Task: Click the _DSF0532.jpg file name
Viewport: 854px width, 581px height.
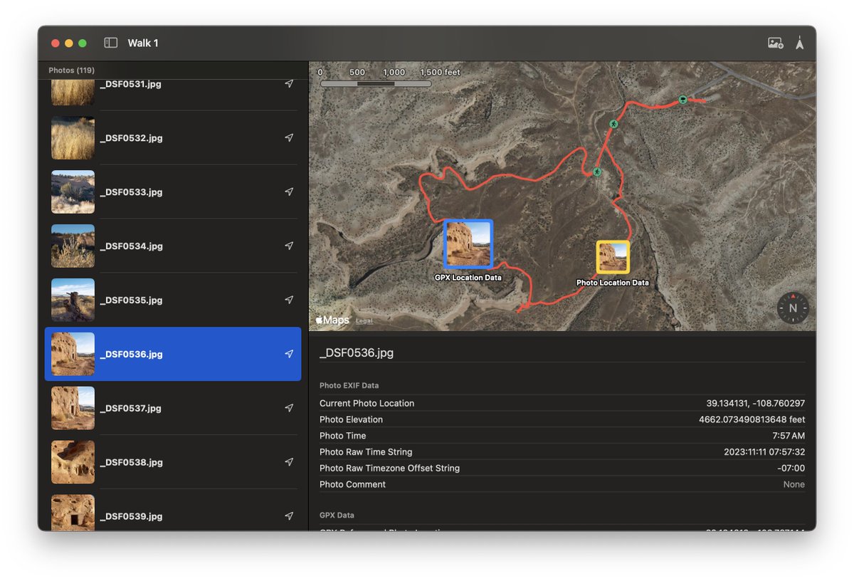Action: [131, 138]
